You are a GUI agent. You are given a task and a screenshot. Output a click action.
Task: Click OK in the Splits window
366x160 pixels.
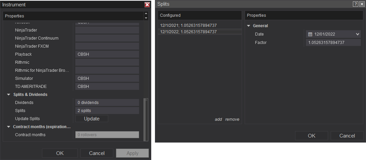click(312, 136)
